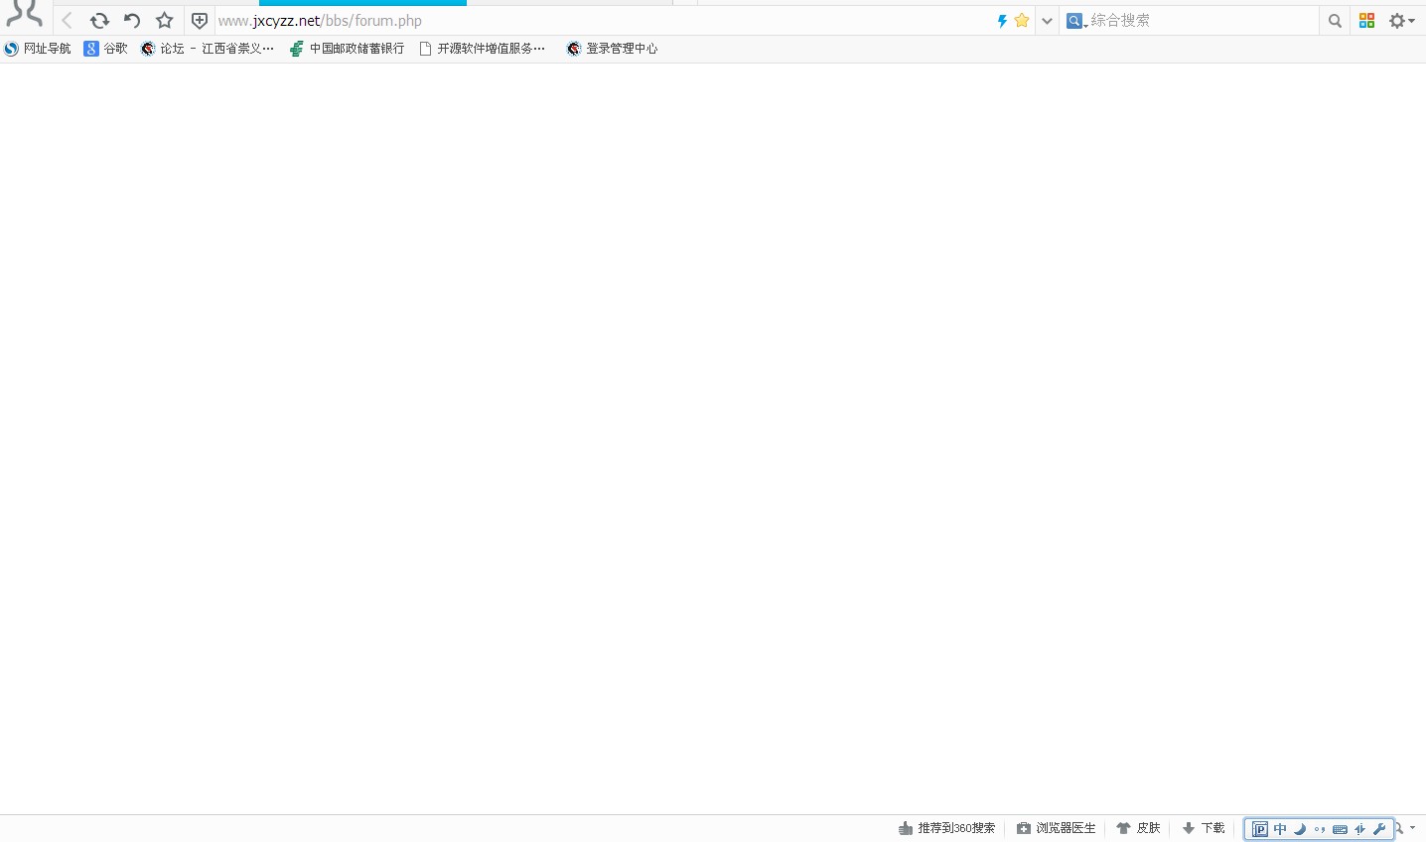Open 浏览器医生 in status bar
1426x842 pixels.
coord(1056,828)
